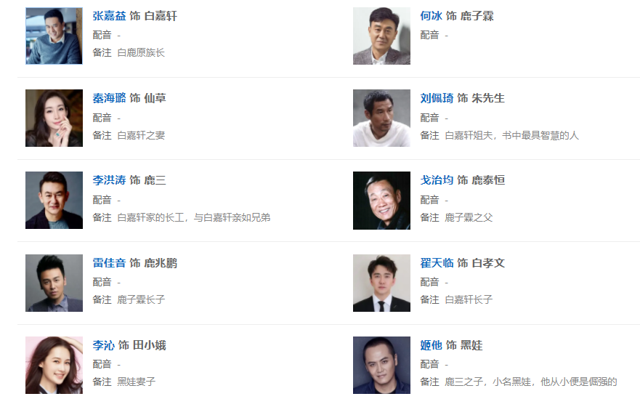Open the 李沁 actor link
Image resolution: width=640 pixels, height=399 pixels.
coord(103,345)
